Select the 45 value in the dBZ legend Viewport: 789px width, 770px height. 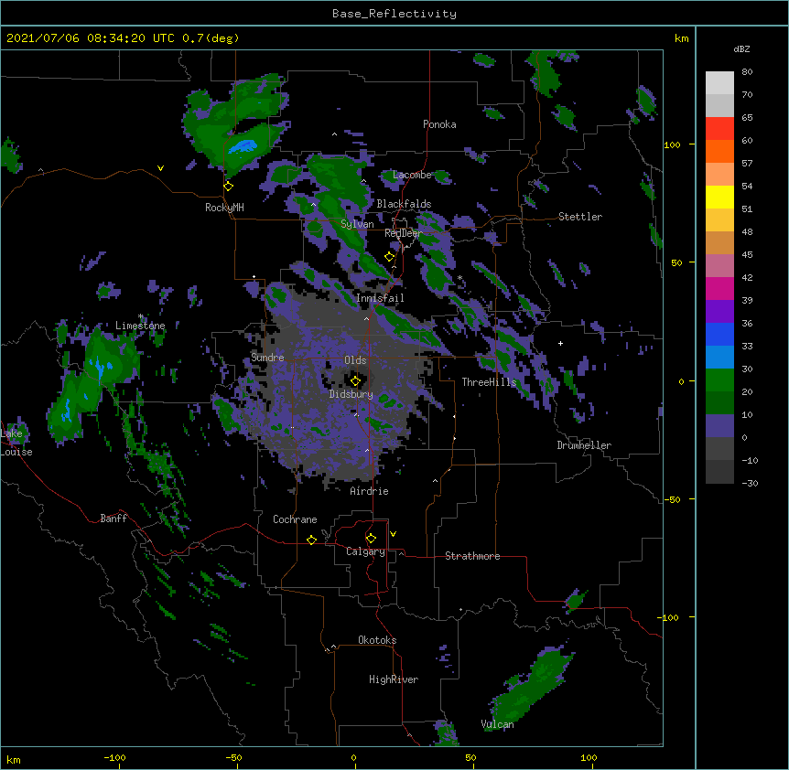click(x=747, y=254)
